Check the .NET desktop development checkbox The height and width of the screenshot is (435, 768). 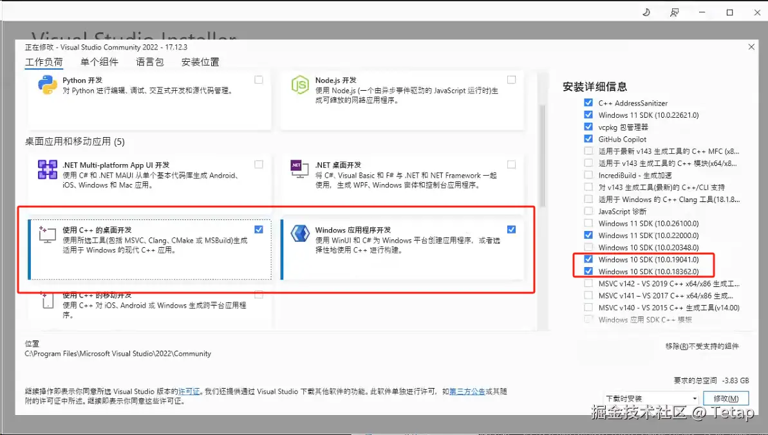click(x=511, y=164)
